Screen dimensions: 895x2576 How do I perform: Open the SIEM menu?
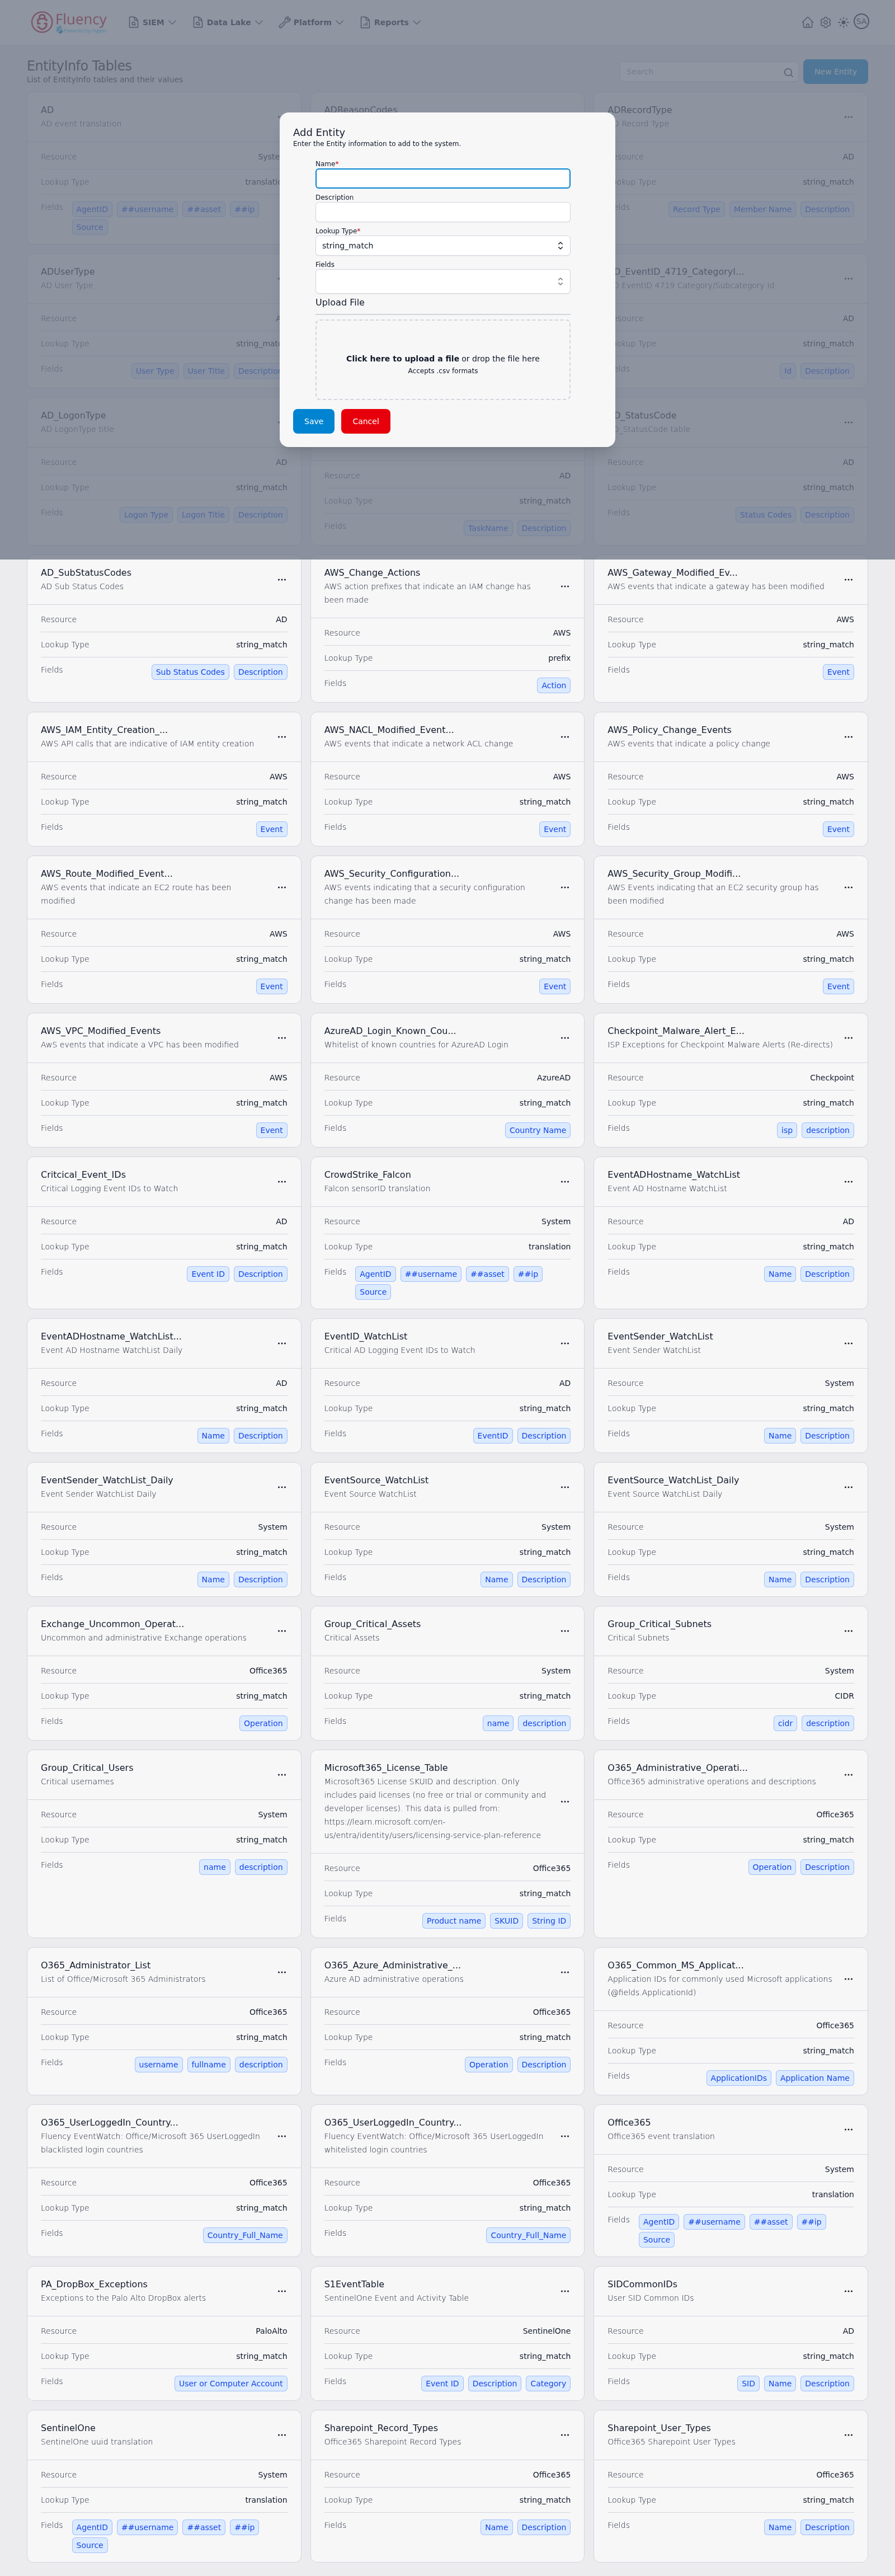152,22
